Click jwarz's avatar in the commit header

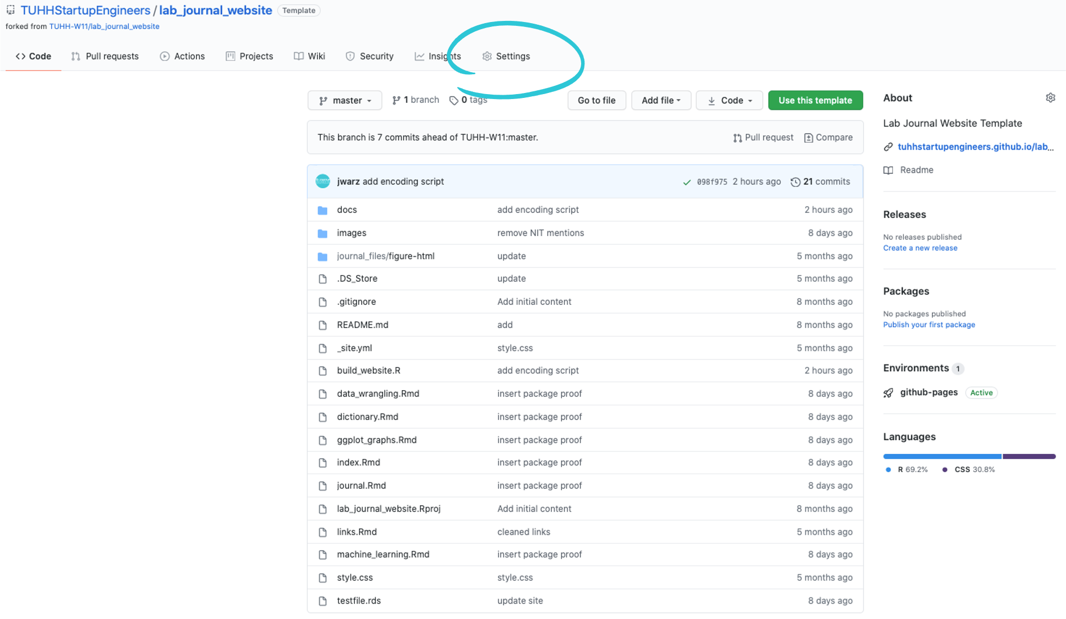pos(322,181)
